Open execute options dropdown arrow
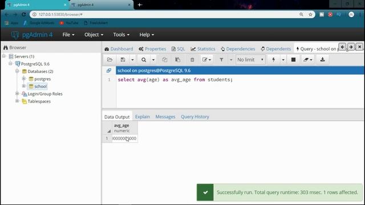 [x=283, y=60]
